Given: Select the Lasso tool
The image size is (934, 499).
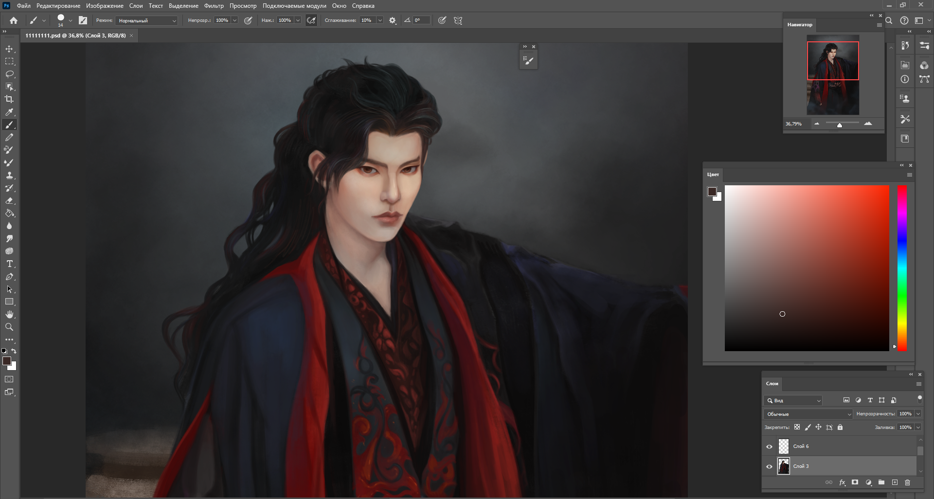Looking at the screenshot, I should click(9, 74).
